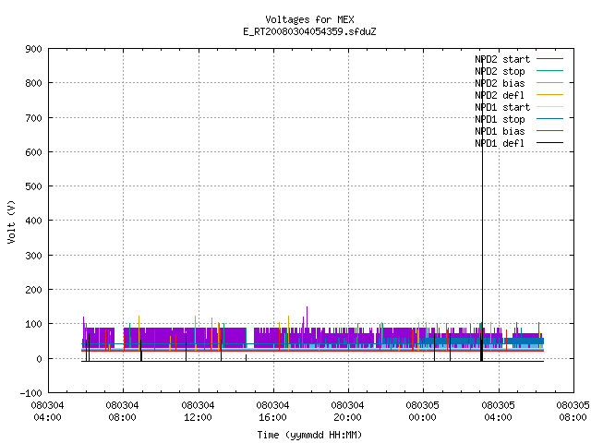Click the yellow NPD1 start legend line
591x443 pixels.
pyautogui.click(x=550, y=107)
